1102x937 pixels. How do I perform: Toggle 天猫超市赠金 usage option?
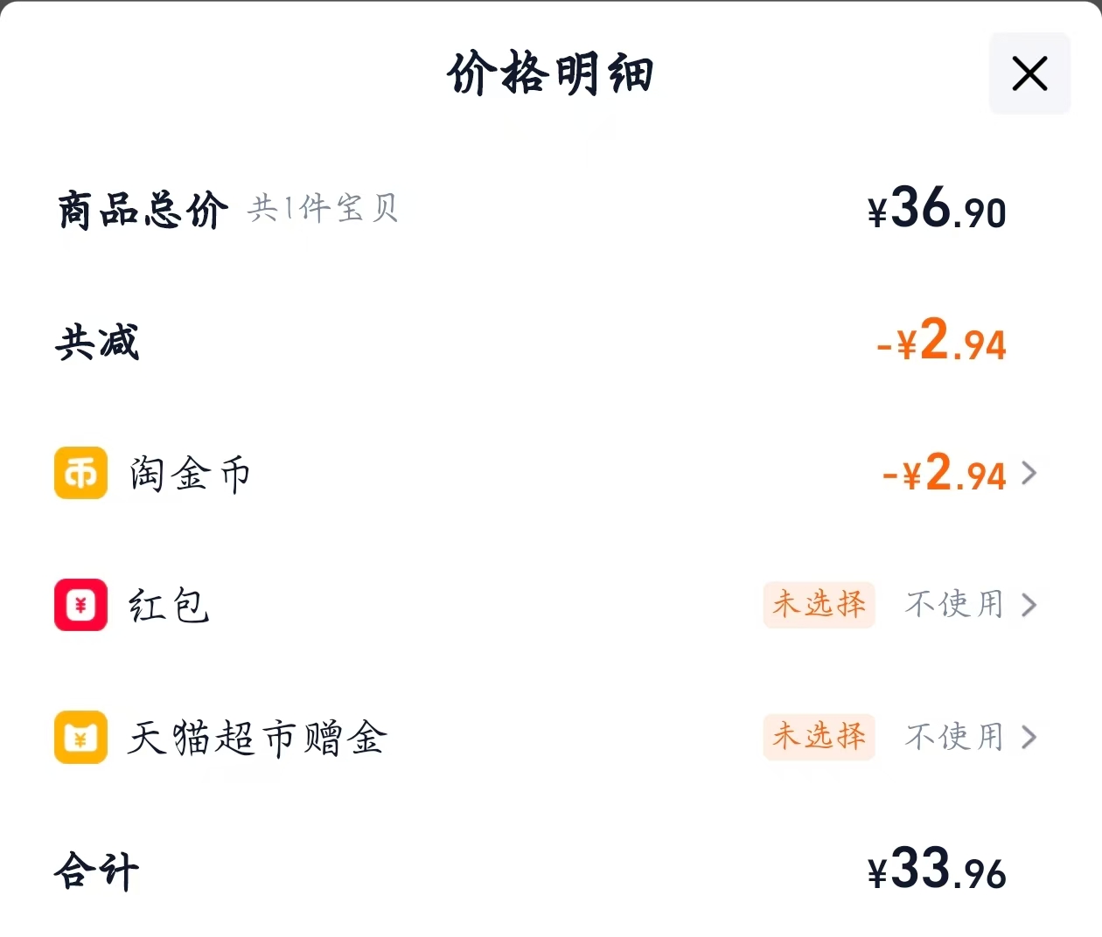click(952, 738)
